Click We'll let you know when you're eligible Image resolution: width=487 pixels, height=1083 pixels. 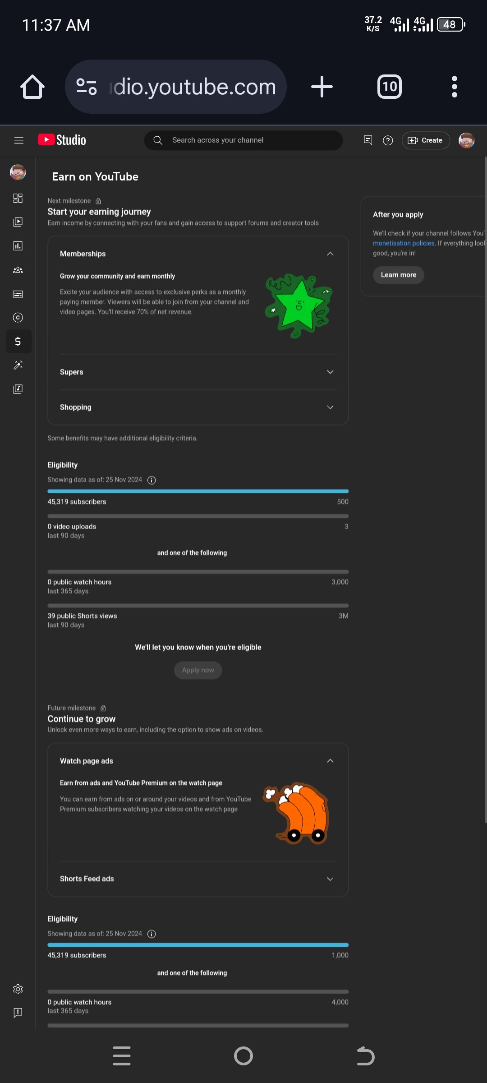pyautogui.click(x=198, y=647)
